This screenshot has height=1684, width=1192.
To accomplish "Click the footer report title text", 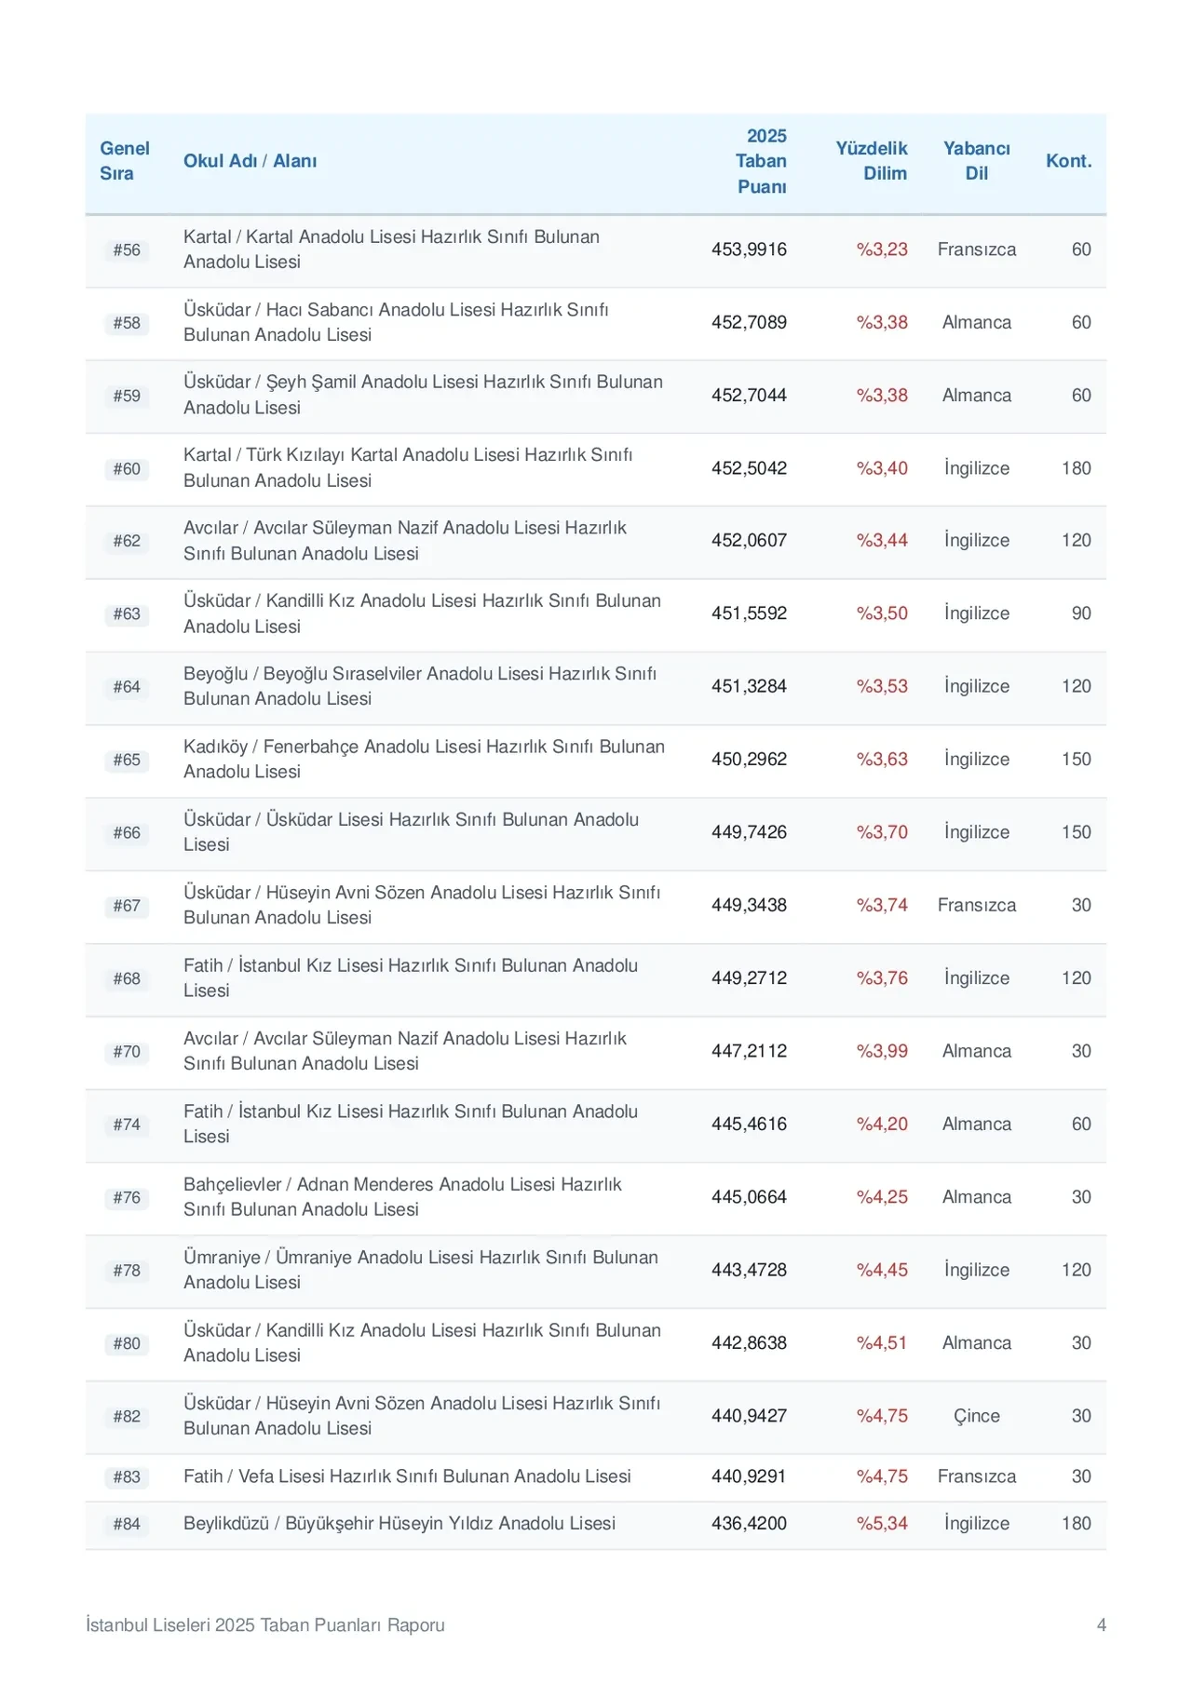I will (265, 1625).
